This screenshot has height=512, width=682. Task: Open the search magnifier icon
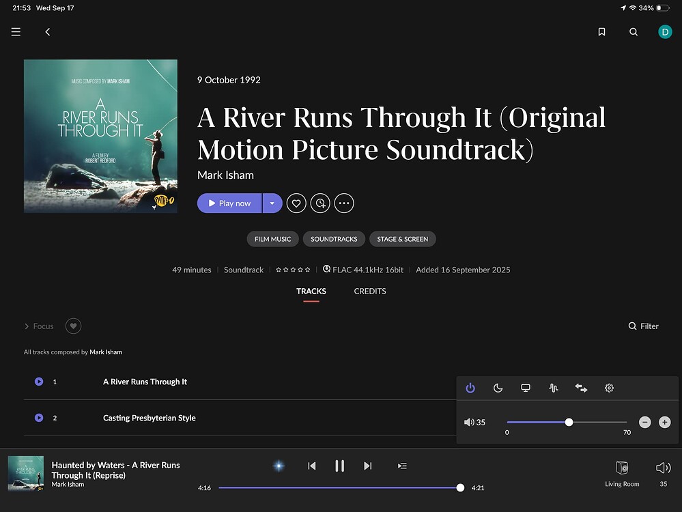[x=634, y=32]
